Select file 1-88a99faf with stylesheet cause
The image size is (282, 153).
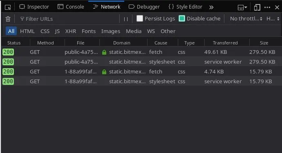click(x=81, y=81)
